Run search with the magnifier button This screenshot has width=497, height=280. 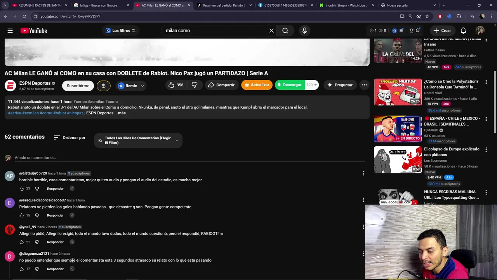coord(285,31)
